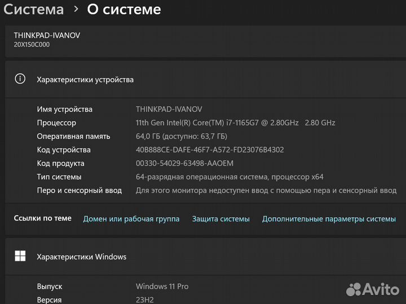
Task: Collapse the Характеристики устройства section header
Action: coord(206,79)
